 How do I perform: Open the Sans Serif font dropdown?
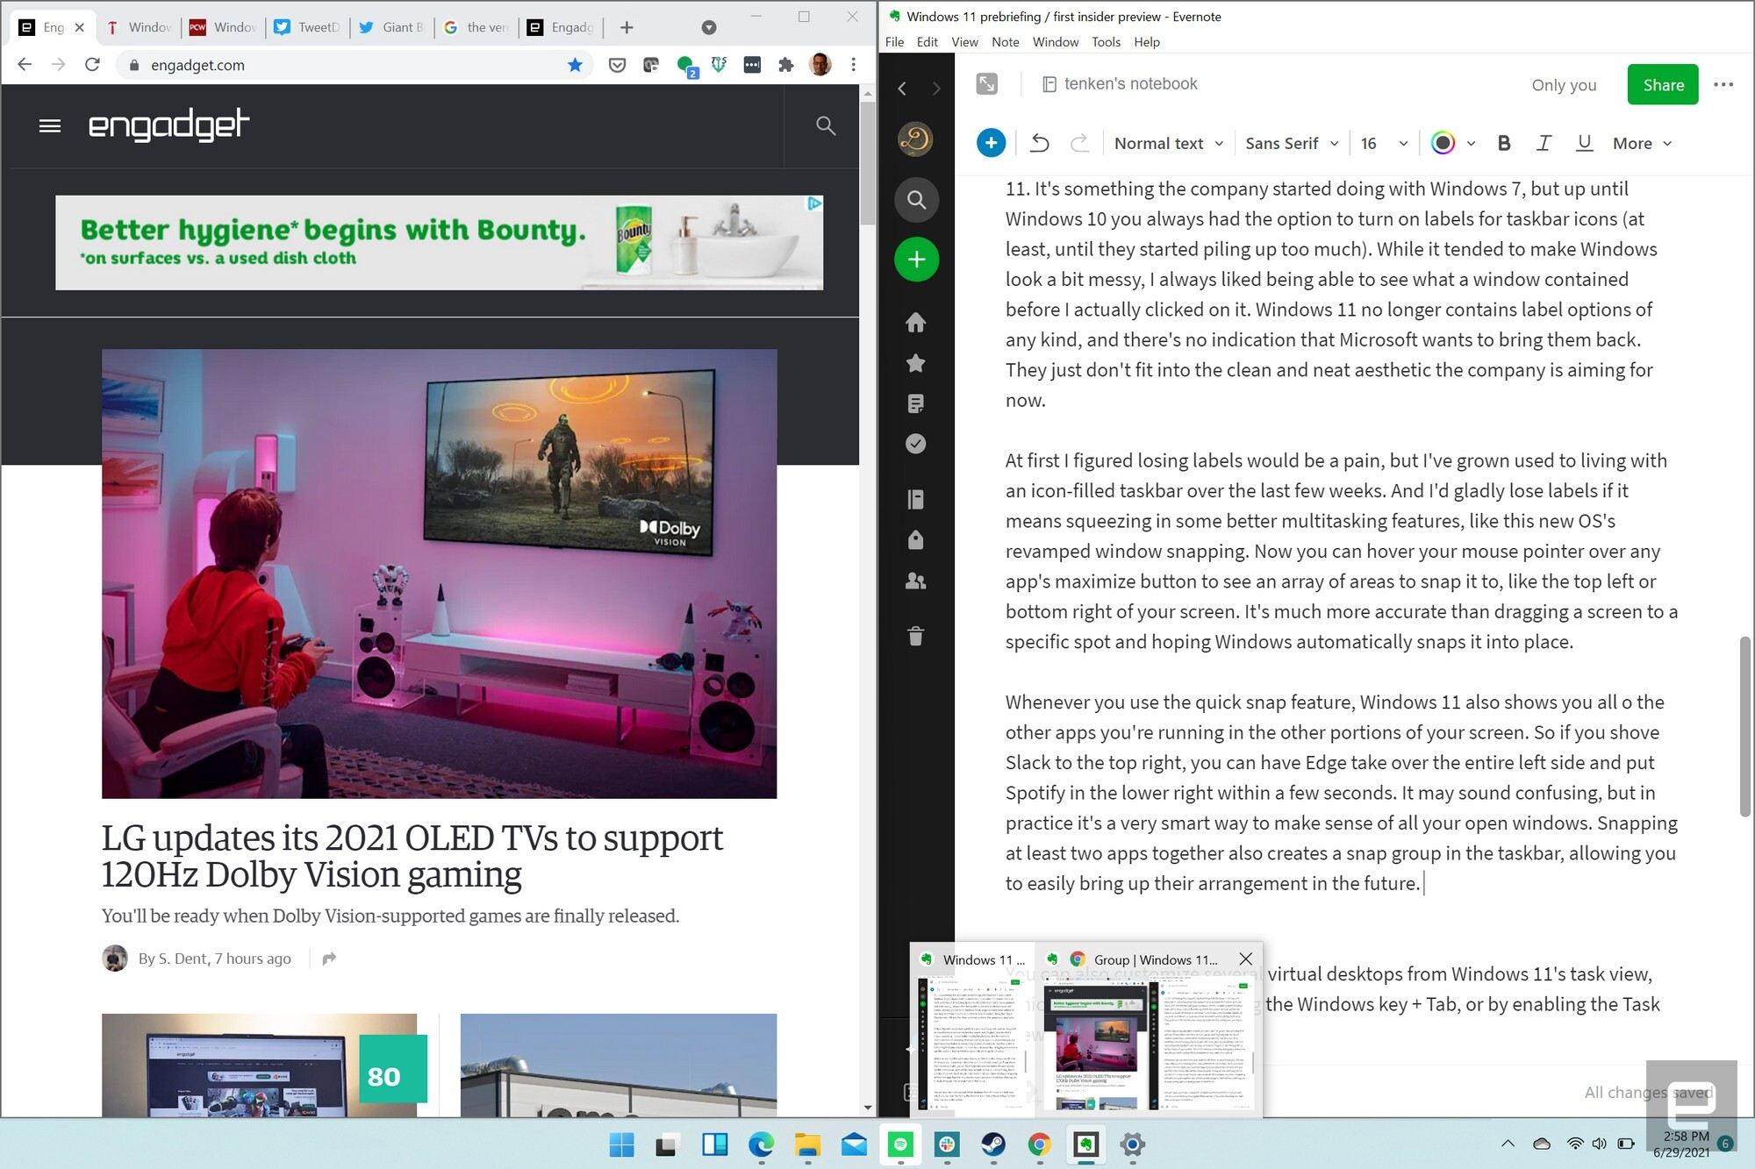pyautogui.click(x=1291, y=143)
